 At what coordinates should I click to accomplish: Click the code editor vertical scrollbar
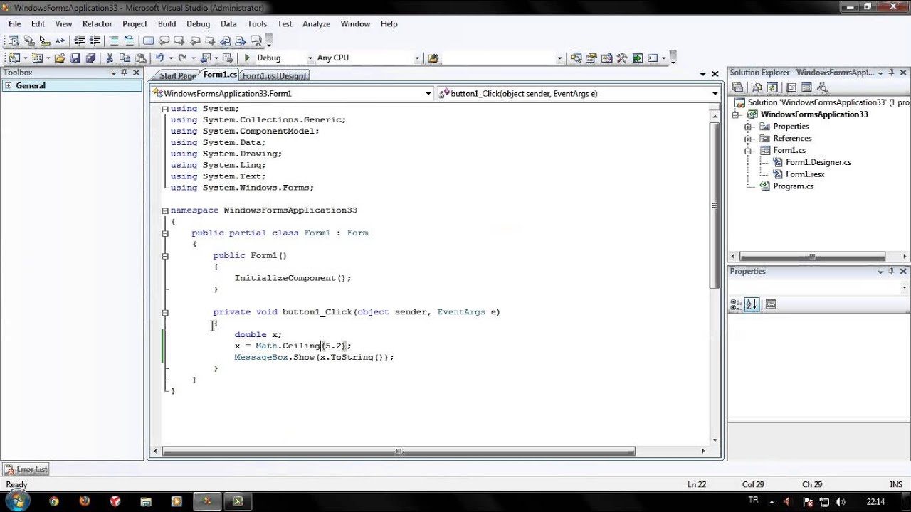pyautogui.click(x=715, y=205)
